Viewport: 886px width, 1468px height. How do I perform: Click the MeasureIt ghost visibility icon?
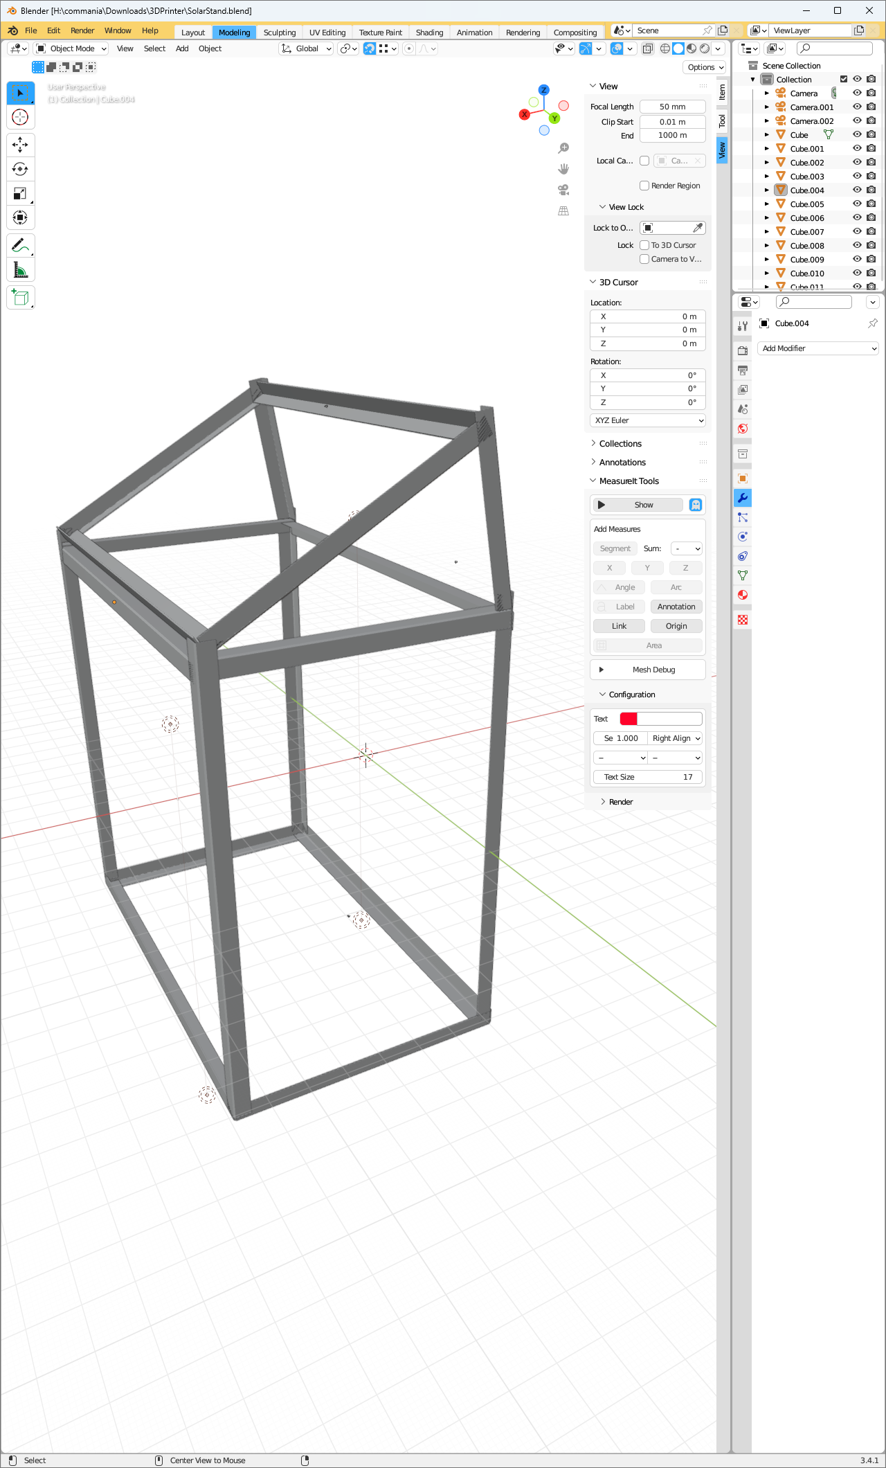[696, 505]
